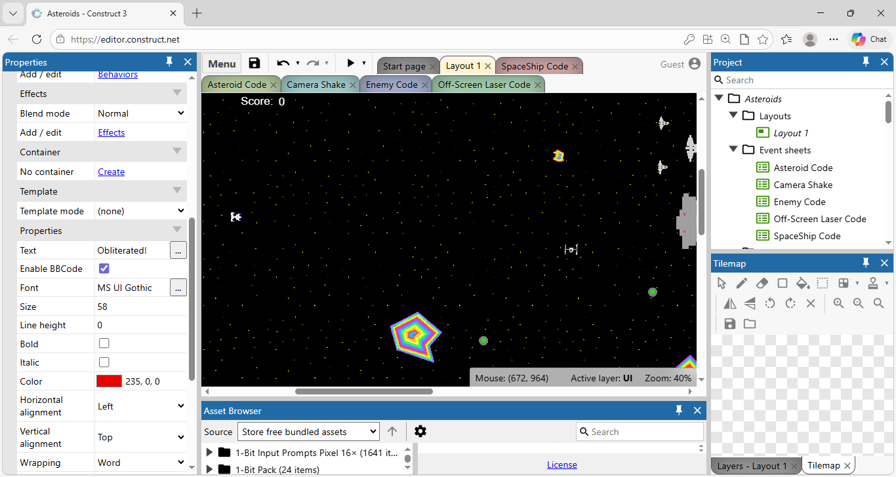896x477 pixels.
Task: Select the Tilemap rectangle tool
Action: (x=782, y=283)
